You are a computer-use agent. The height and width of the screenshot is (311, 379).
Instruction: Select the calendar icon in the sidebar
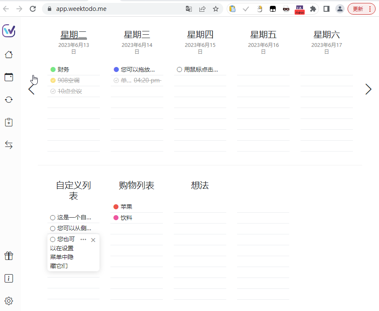pos(9,77)
